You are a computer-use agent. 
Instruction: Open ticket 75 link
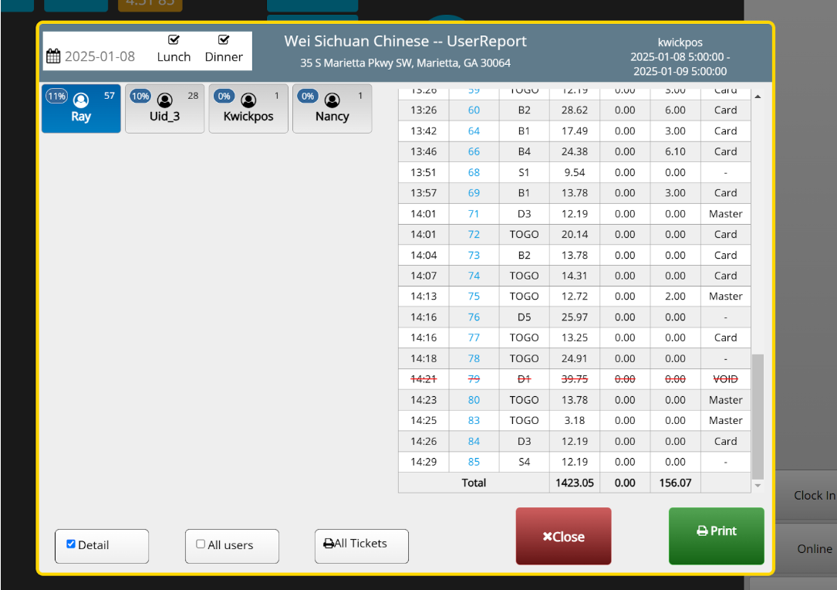tap(474, 296)
